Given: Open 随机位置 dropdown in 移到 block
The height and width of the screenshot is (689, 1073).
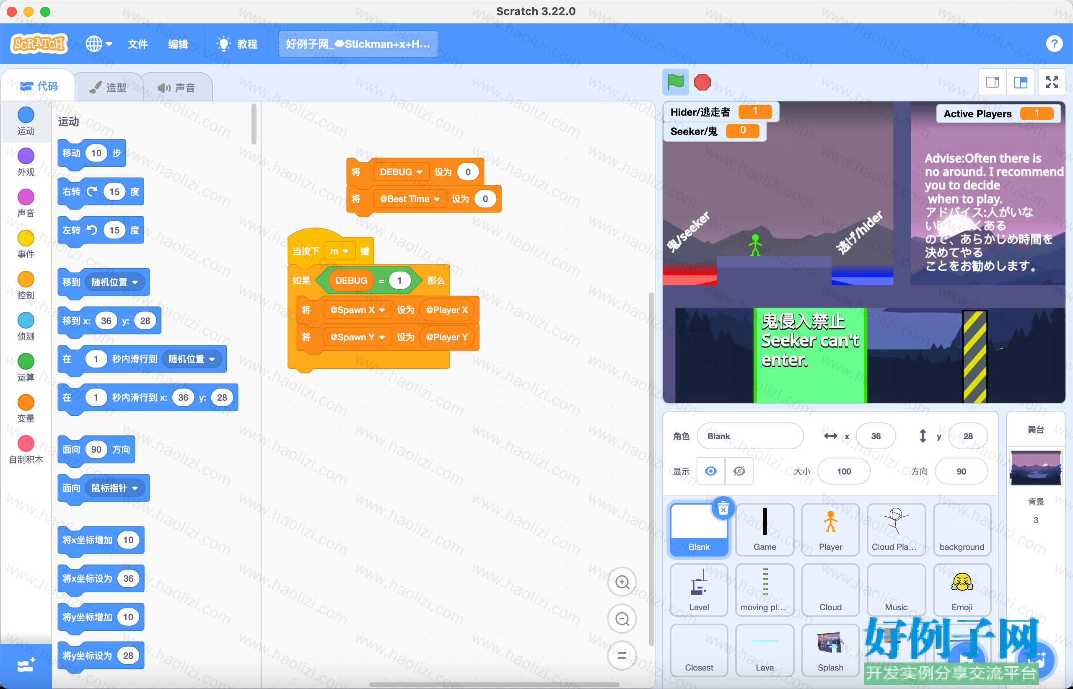Looking at the screenshot, I should (x=115, y=282).
